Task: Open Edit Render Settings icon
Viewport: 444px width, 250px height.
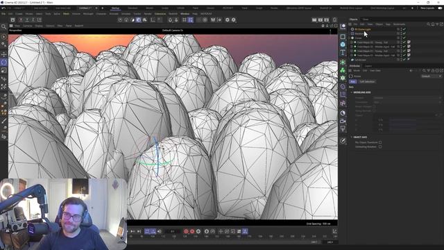Action: pyautogui.click(x=327, y=20)
